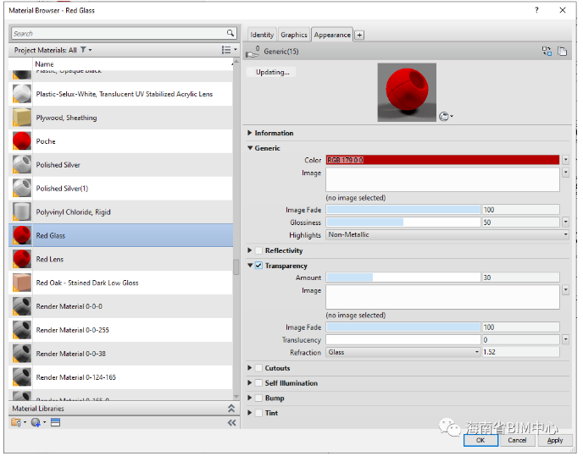This screenshot has width=583, height=456.
Task: Enable the Tint checkbox
Action: point(259,414)
